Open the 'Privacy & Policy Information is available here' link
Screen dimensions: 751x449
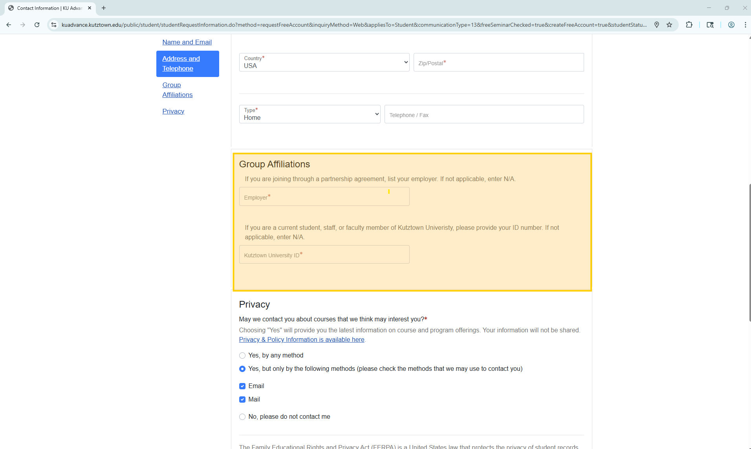(x=301, y=339)
